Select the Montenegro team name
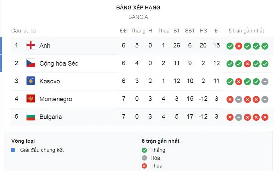Image resolution: width=274 pixels, height=171 pixels. 55,99
